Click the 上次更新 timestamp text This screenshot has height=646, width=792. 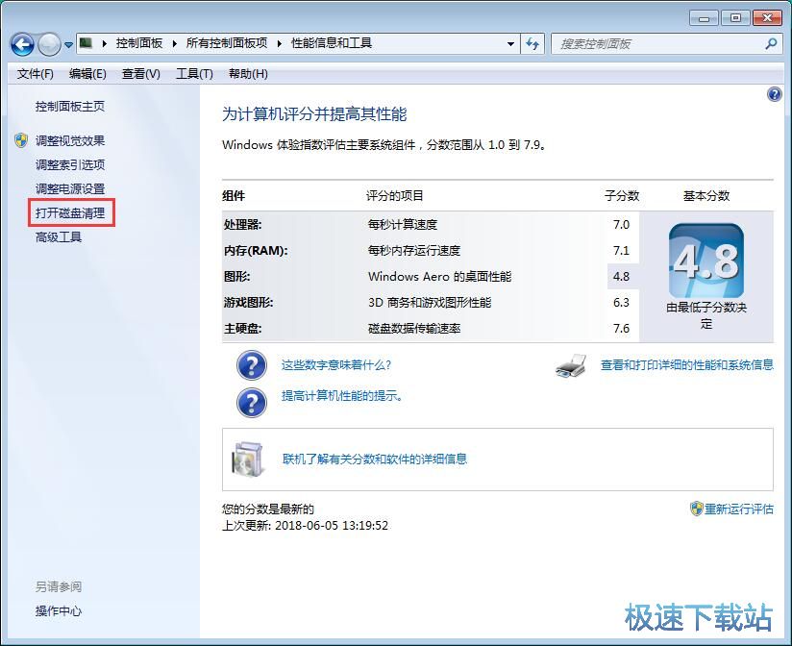tap(305, 525)
